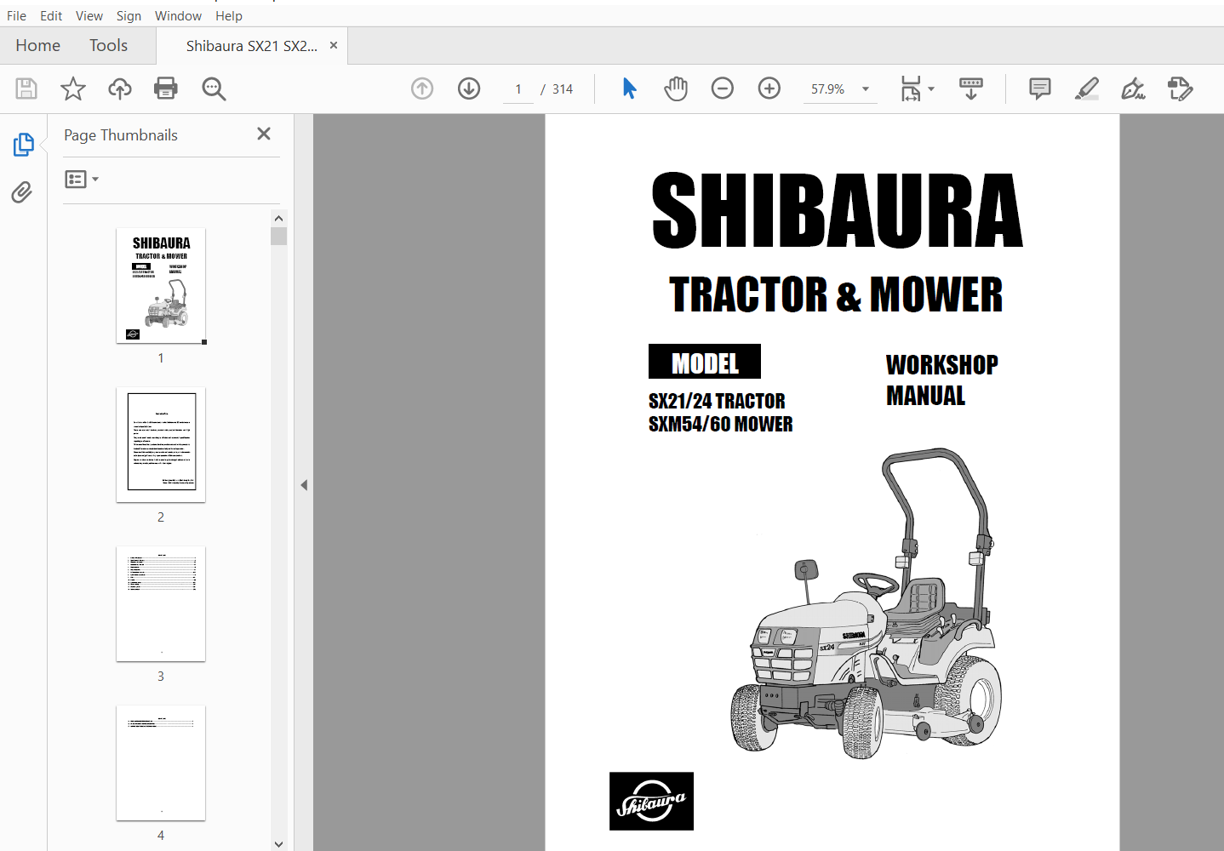Click the Shibaura logo on page

pyautogui.click(x=651, y=801)
